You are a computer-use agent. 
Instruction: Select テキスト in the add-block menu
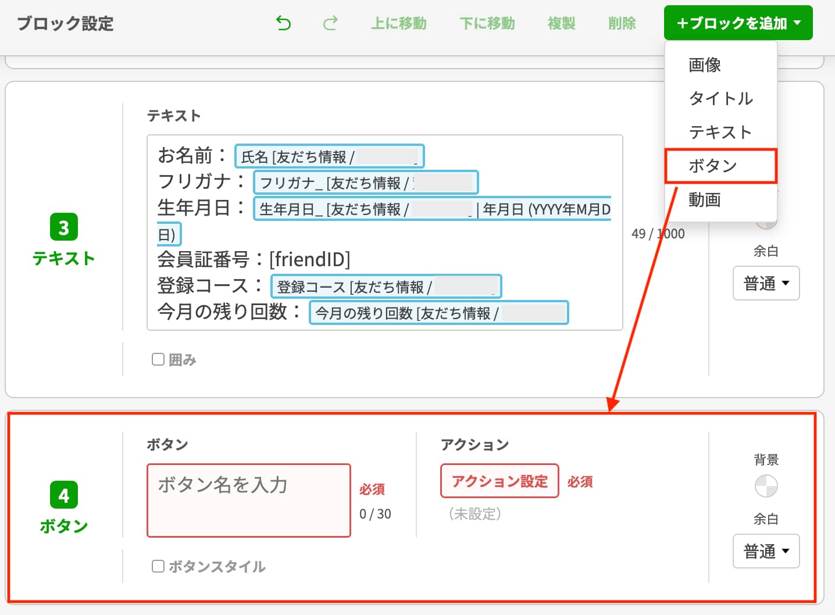(720, 132)
